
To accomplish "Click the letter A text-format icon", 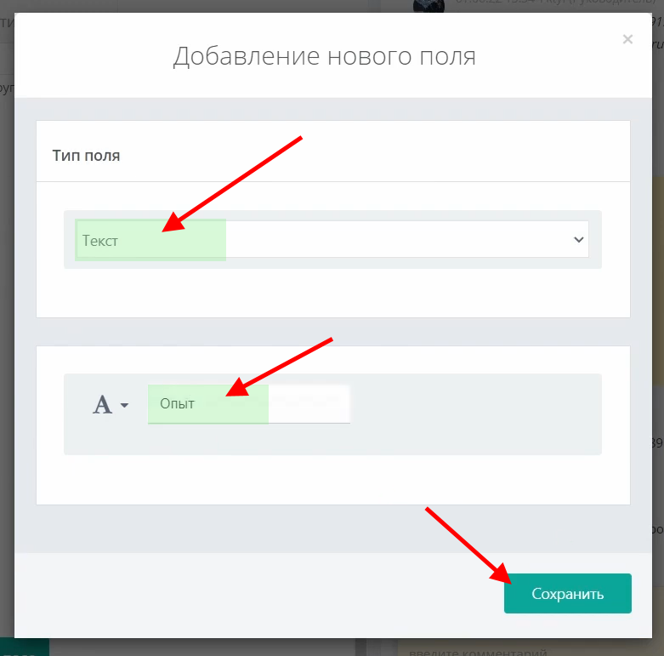I will click(102, 404).
